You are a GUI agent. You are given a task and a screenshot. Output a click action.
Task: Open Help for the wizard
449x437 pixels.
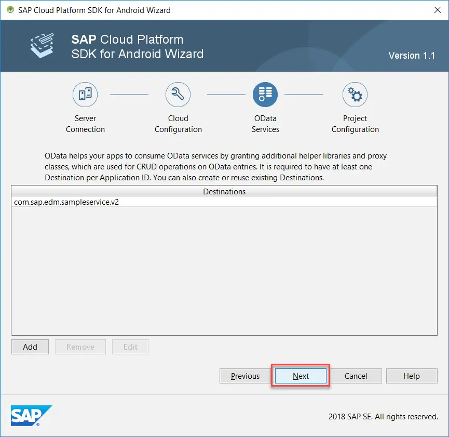[412, 376]
